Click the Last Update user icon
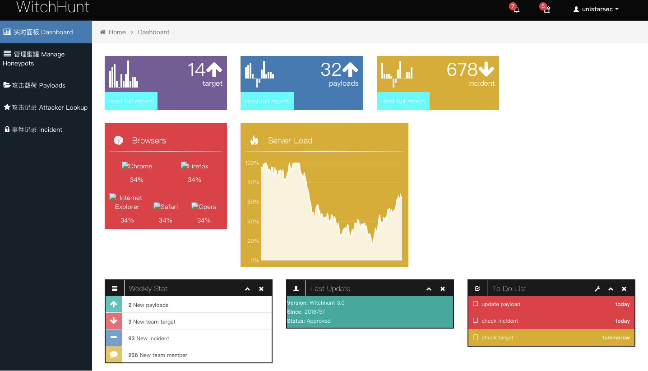648x371 pixels. coord(296,289)
